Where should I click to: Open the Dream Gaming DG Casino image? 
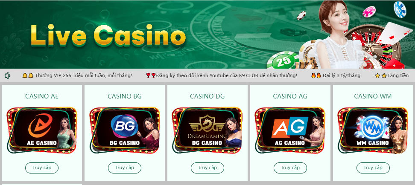pyautogui.click(x=207, y=130)
